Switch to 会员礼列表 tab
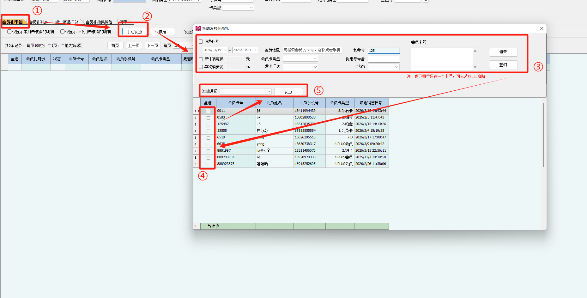 coord(39,22)
